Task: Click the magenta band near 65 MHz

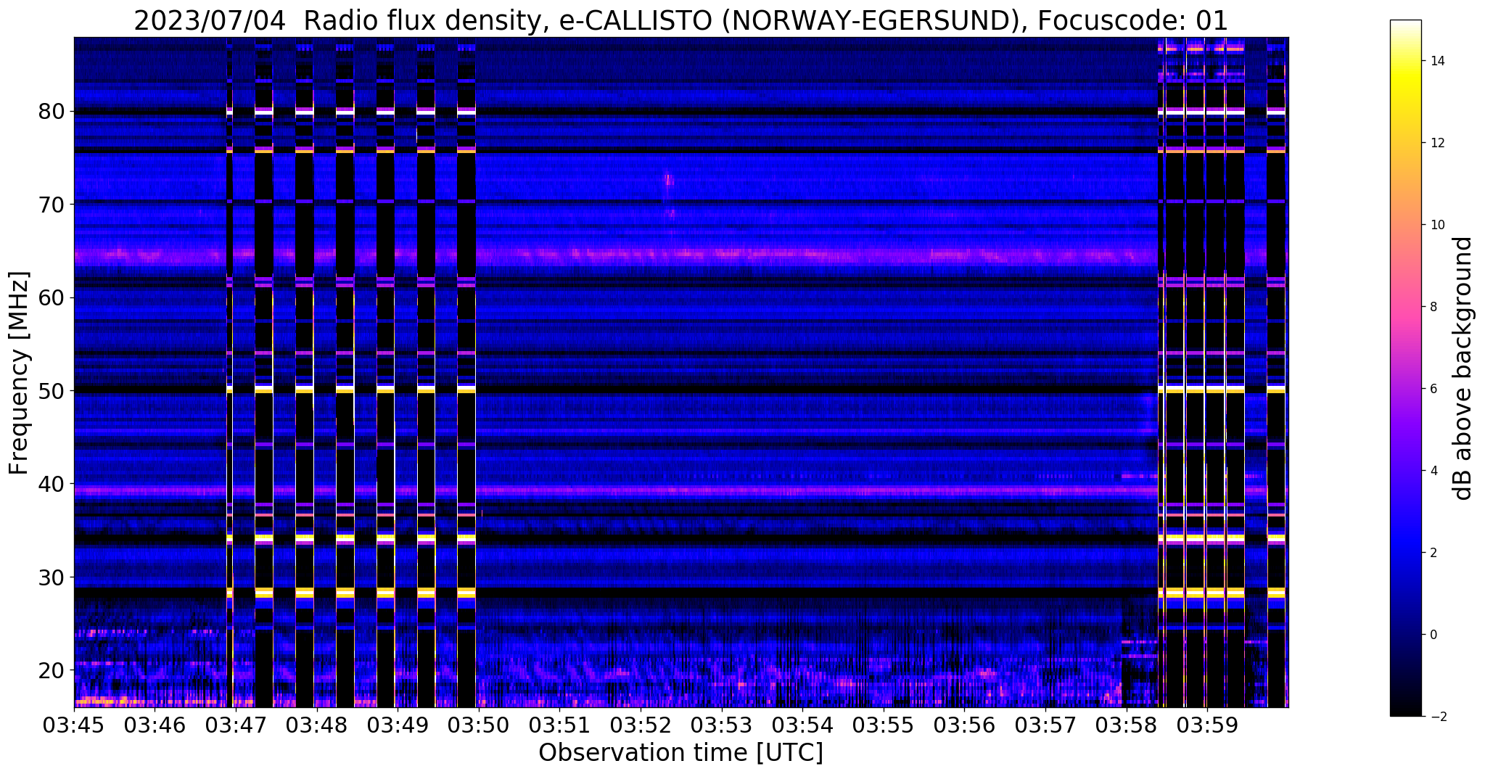Action: point(680,255)
